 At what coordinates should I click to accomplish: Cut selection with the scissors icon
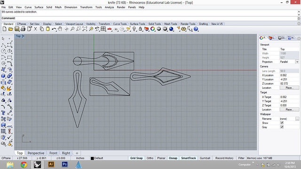coord(36,29)
